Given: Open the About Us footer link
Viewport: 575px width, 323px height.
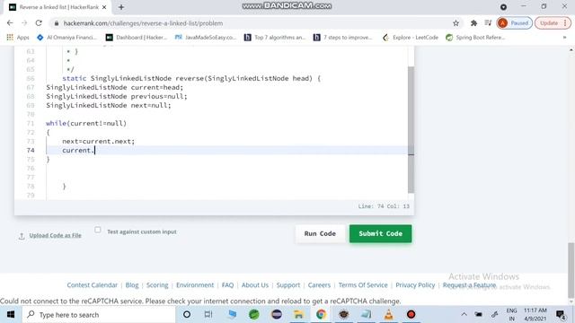Looking at the screenshot, I should tap(255, 285).
